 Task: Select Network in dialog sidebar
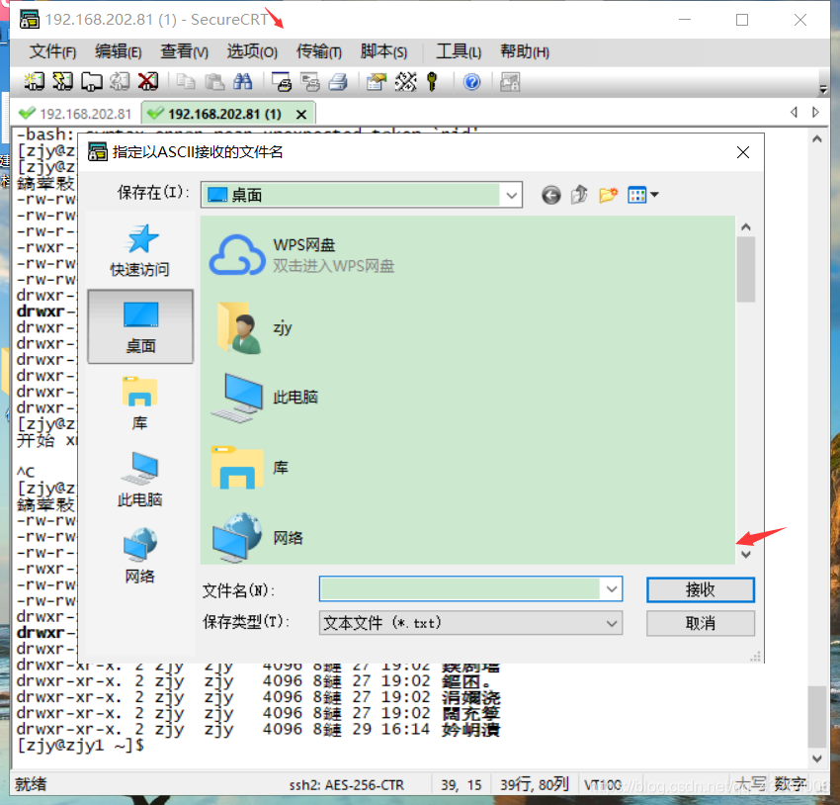[139, 556]
